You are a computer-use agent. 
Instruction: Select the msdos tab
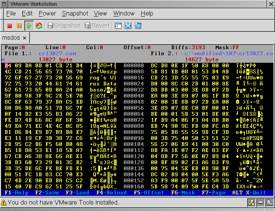pyautogui.click(x=11, y=38)
